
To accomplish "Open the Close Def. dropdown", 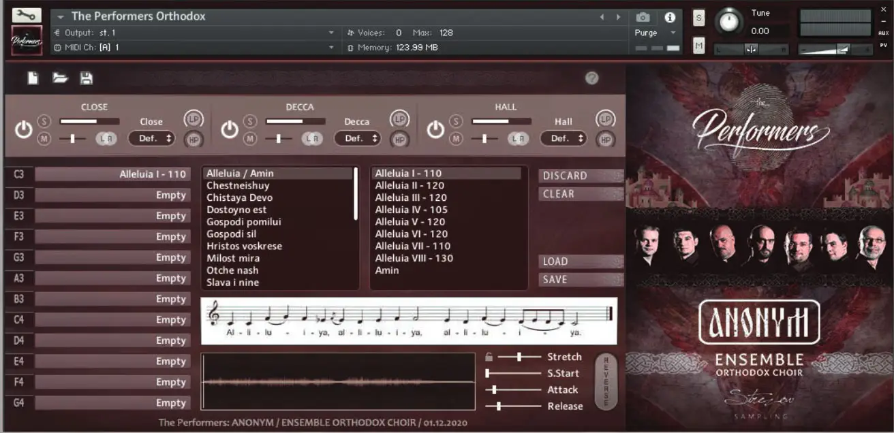I will click(x=151, y=138).
